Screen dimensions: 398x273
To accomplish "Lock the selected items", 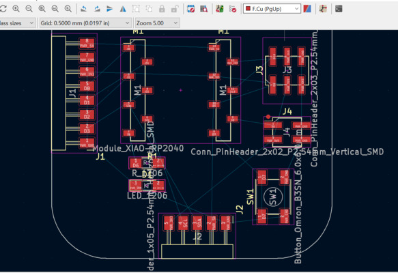I will [x=162, y=9].
